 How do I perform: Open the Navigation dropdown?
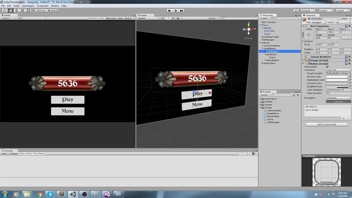tap(338, 98)
